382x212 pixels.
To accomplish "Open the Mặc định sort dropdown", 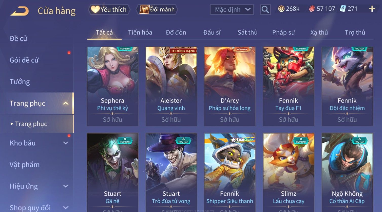I will click(232, 10).
